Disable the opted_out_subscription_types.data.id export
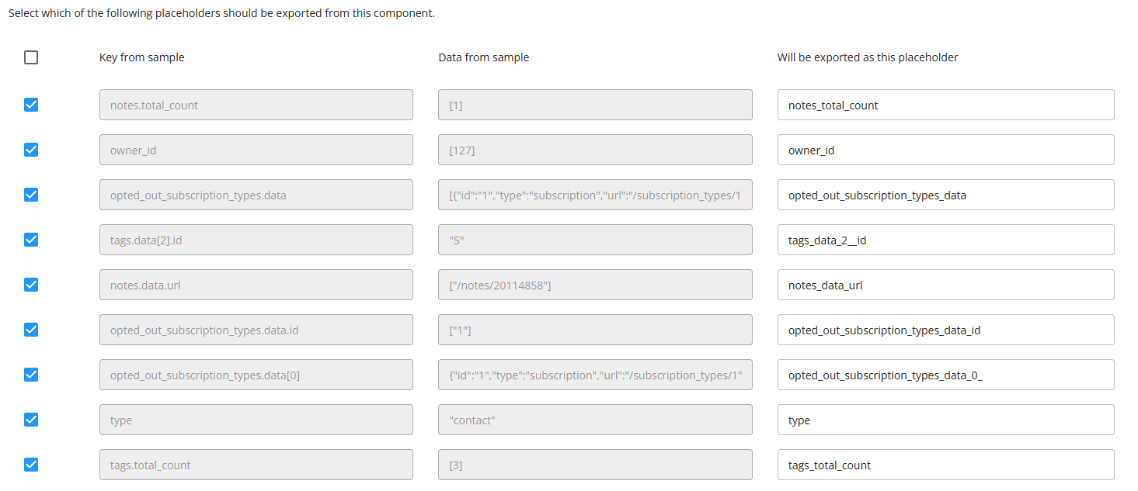The width and height of the screenshot is (1138, 491). 30,329
